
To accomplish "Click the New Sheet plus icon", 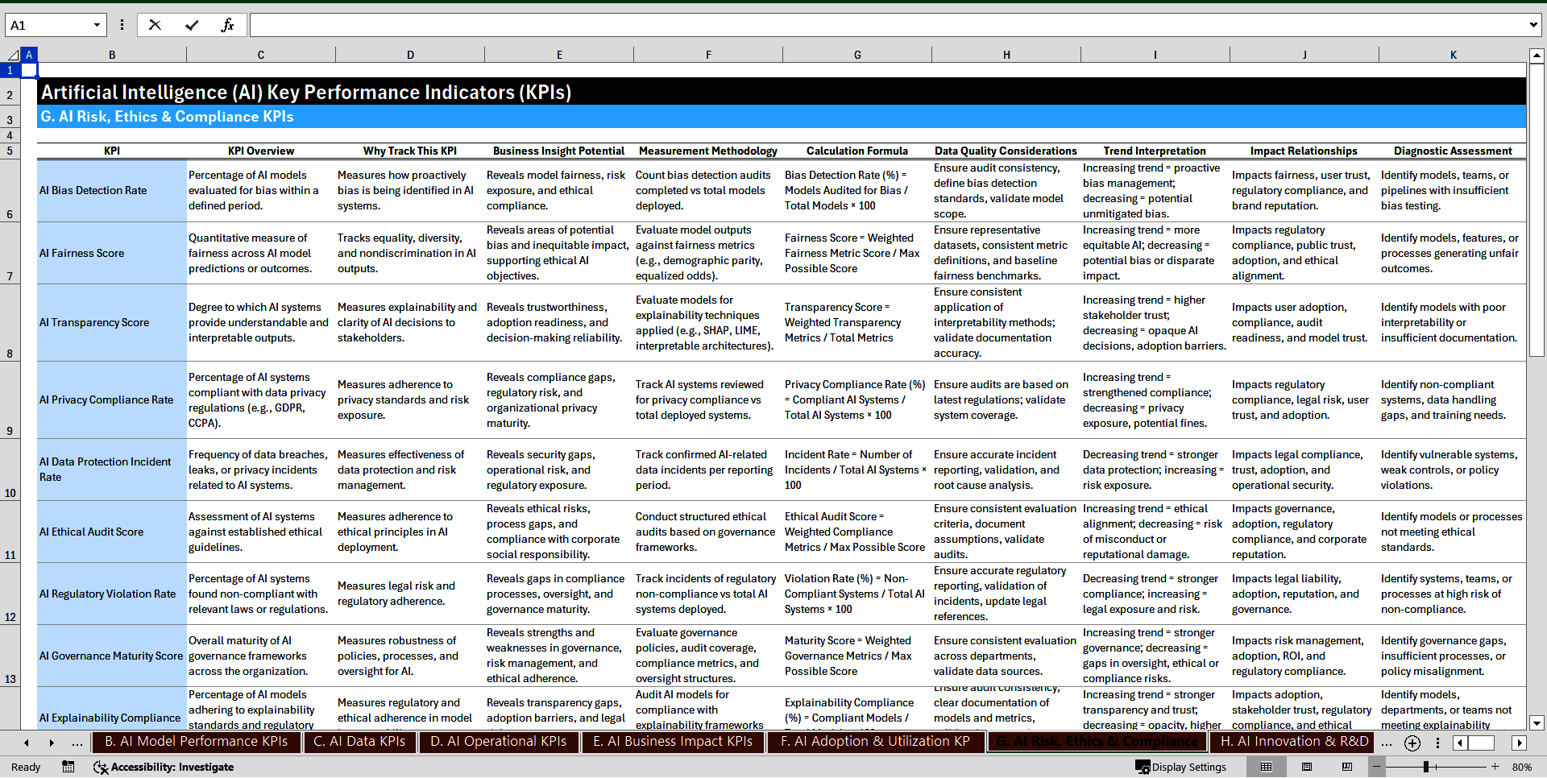I will (1412, 743).
